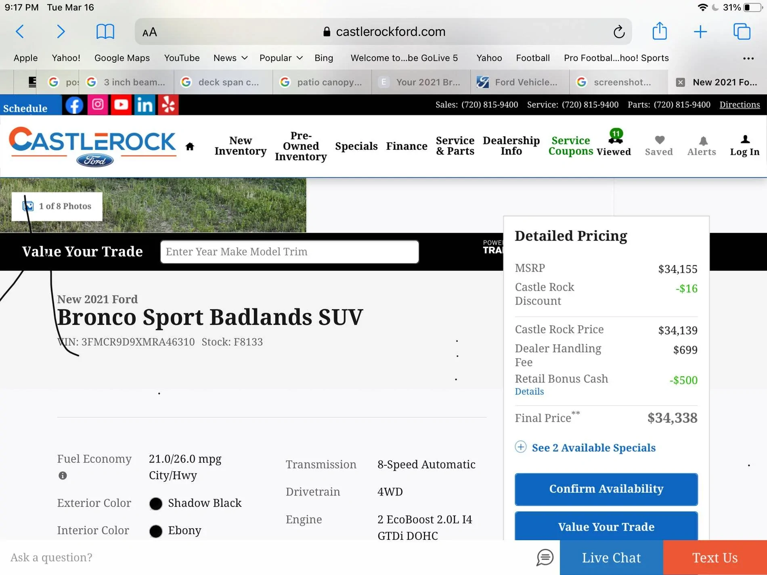This screenshot has width=767, height=575.
Task: Tap Safari share icon
Action: 659,31
